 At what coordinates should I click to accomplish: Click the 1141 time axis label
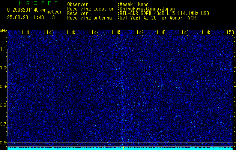click(x=26, y=32)
